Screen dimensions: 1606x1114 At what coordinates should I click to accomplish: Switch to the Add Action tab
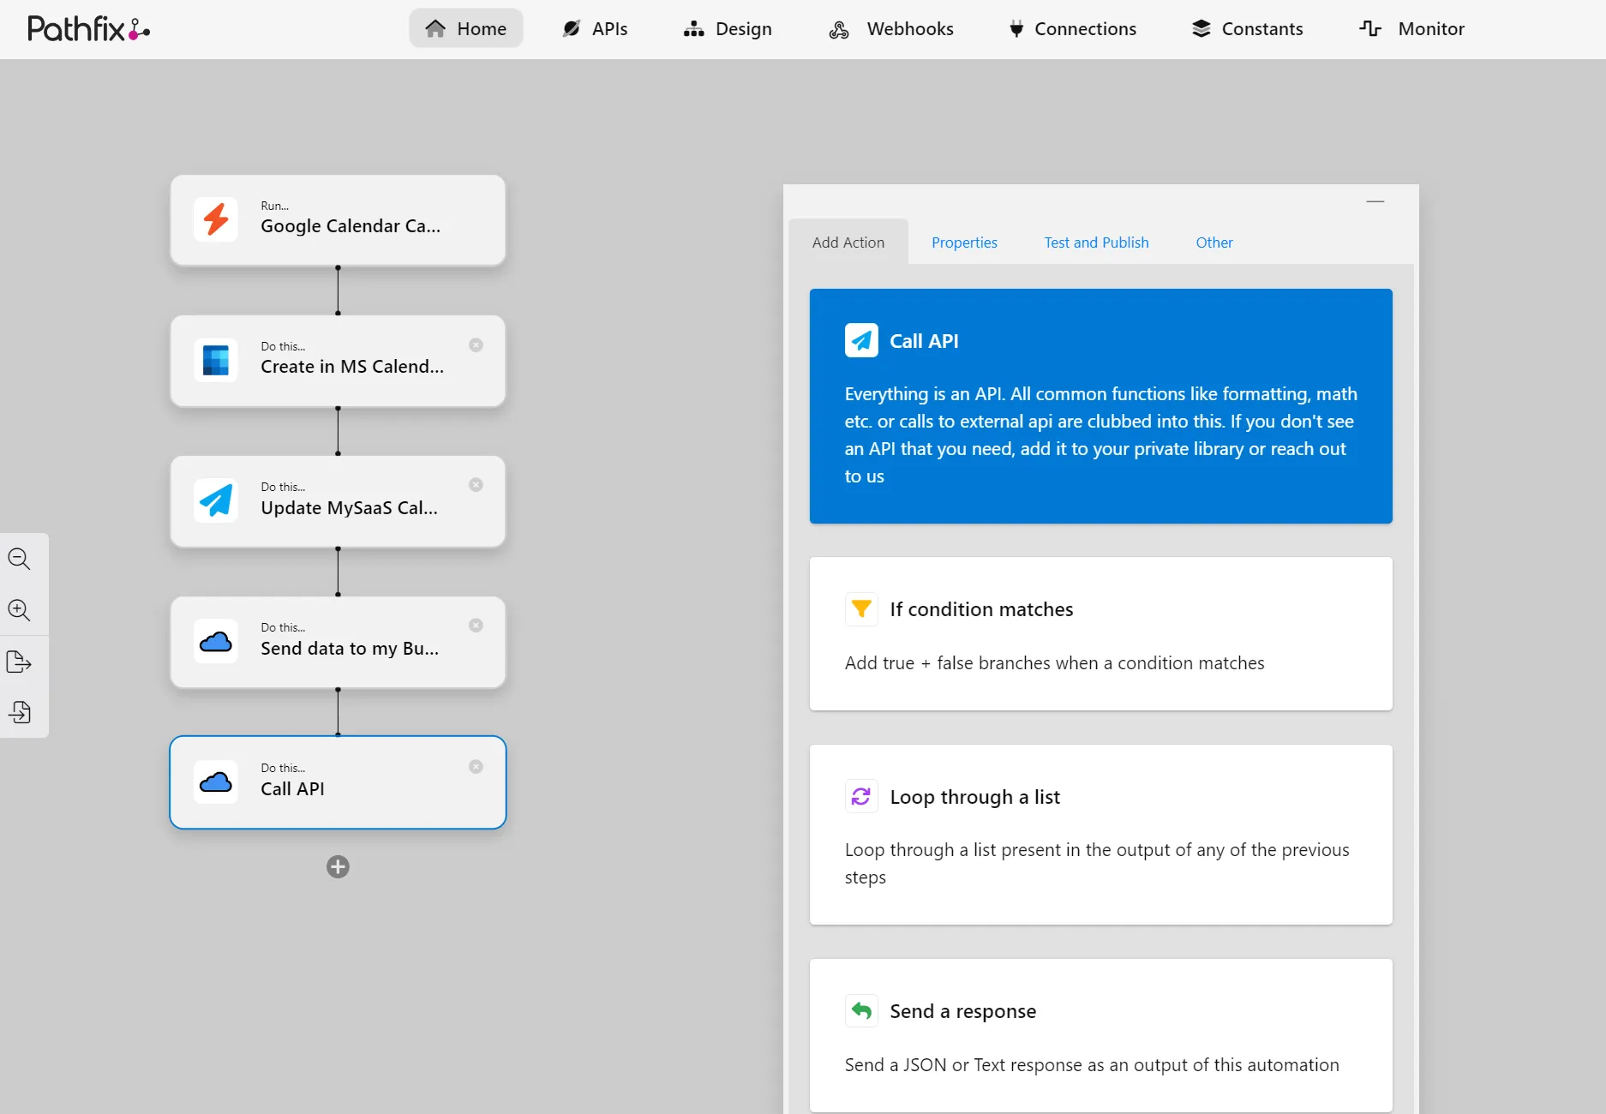848,243
